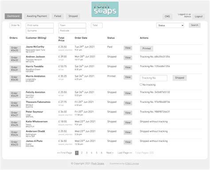Open Order #3424
Viewport: 210px width, 170px height.
(15, 134)
